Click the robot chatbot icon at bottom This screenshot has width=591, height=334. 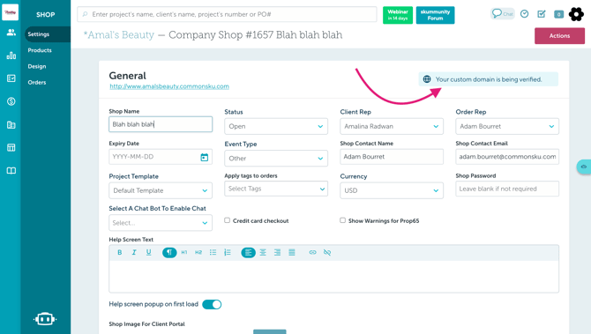click(x=45, y=319)
